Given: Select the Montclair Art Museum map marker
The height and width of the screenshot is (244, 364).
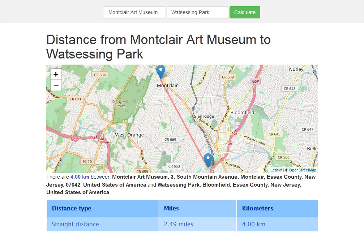Looking at the screenshot, I should click(x=160, y=72).
